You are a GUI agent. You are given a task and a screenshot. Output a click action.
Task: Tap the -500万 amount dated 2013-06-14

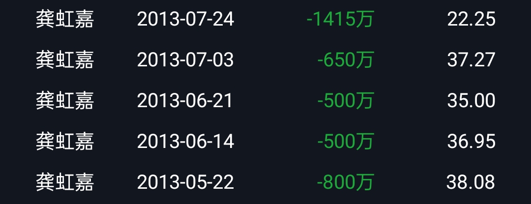pyautogui.click(x=346, y=141)
